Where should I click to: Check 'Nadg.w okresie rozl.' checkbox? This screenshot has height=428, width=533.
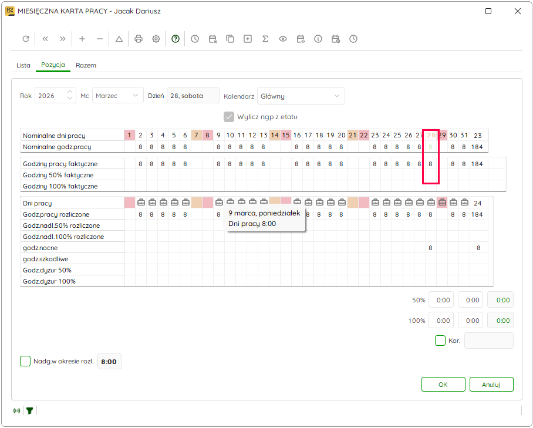coord(25,361)
